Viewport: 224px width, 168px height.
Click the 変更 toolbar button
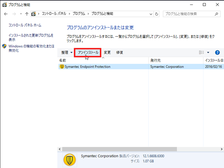click(x=107, y=52)
